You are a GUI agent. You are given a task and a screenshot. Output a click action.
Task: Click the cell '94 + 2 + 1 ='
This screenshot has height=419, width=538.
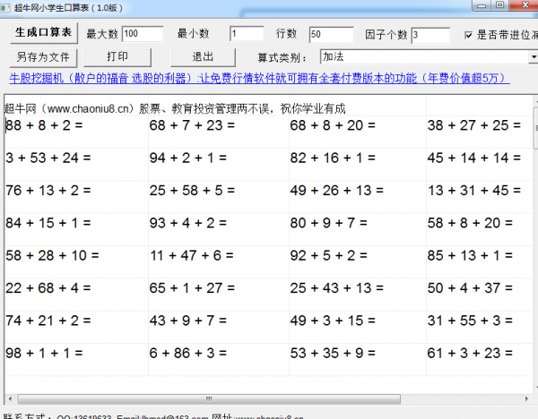pyautogui.click(x=219, y=165)
